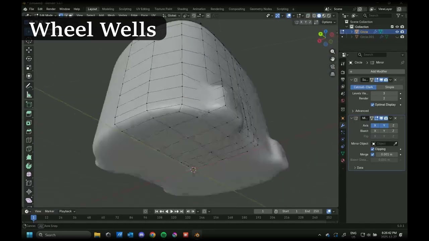Image resolution: width=429 pixels, height=241 pixels.
Task: Open the File menu
Action: (x=32, y=9)
